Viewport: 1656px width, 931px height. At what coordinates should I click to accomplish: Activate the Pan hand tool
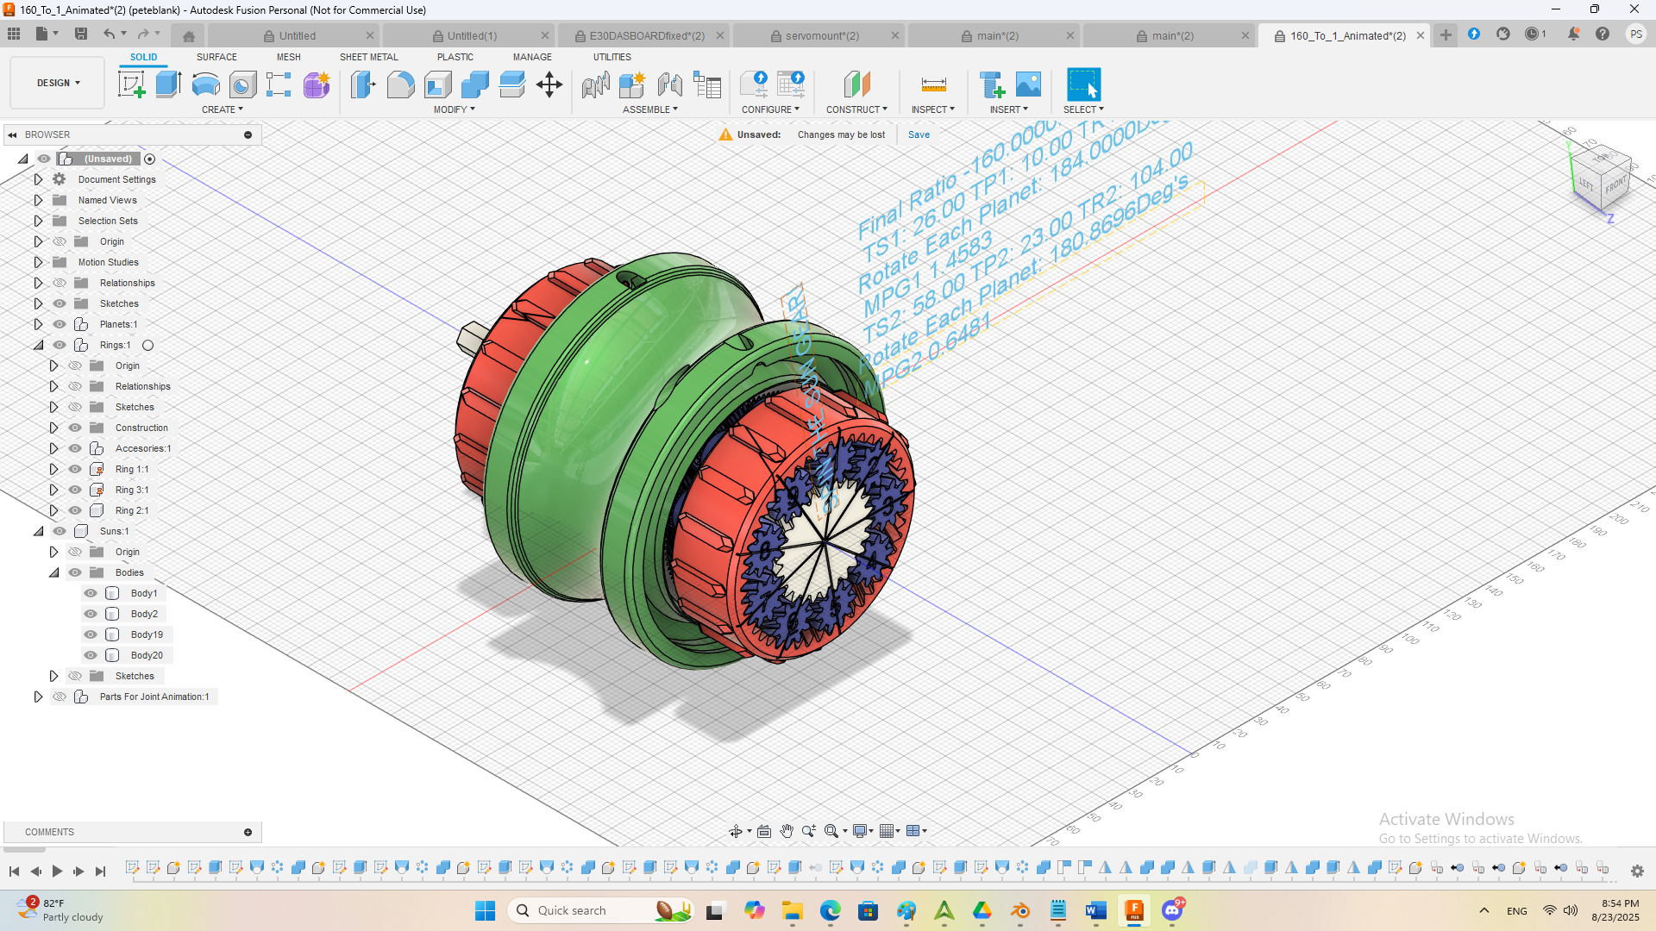787,831
